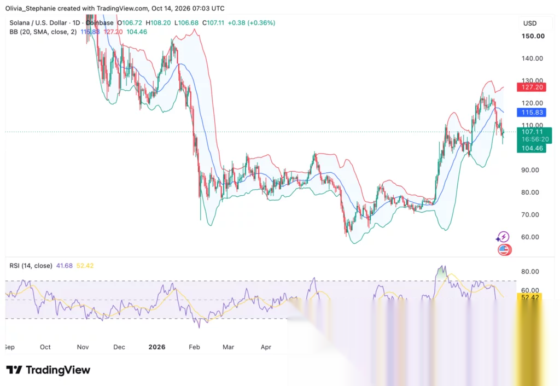Click the Dec label on time axis
This screenshot has width=560, height=386.
tap(119, 347)
